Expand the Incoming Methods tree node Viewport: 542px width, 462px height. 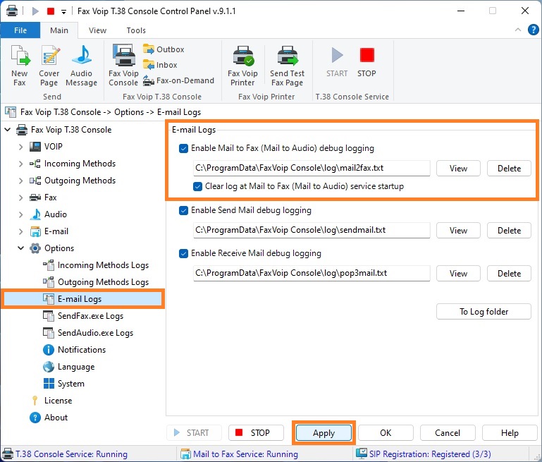[20, 164]
